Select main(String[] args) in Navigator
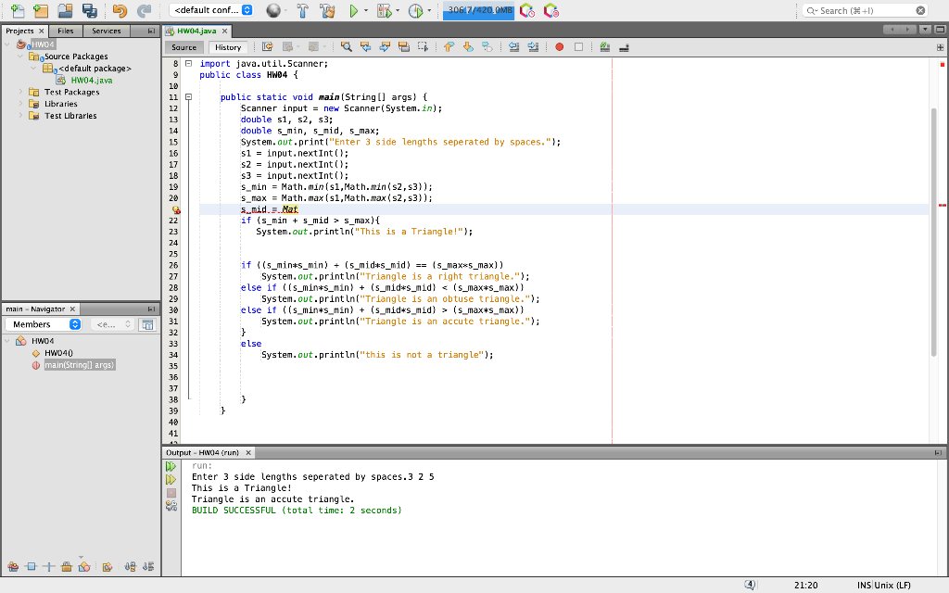This screenshot has height=593, width=949. pos(79,364)
